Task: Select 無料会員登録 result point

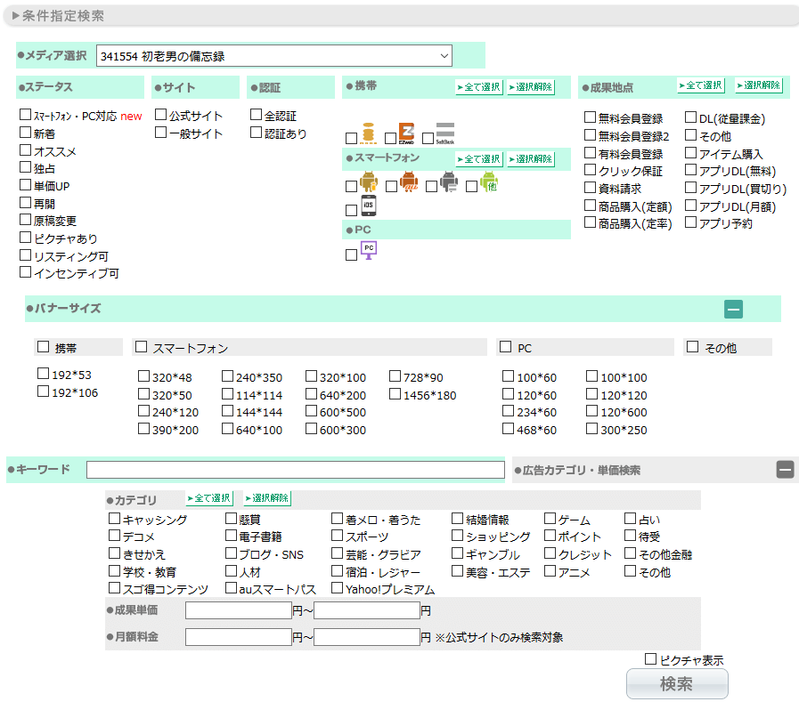Action: (590, 117)
